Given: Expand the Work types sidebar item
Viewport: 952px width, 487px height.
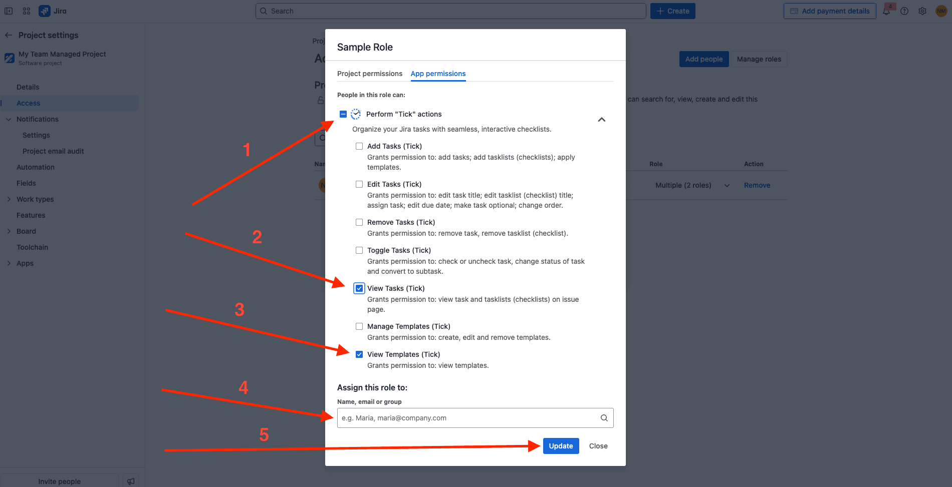Looking at the screenshot, I should click(x=9, y=199).
